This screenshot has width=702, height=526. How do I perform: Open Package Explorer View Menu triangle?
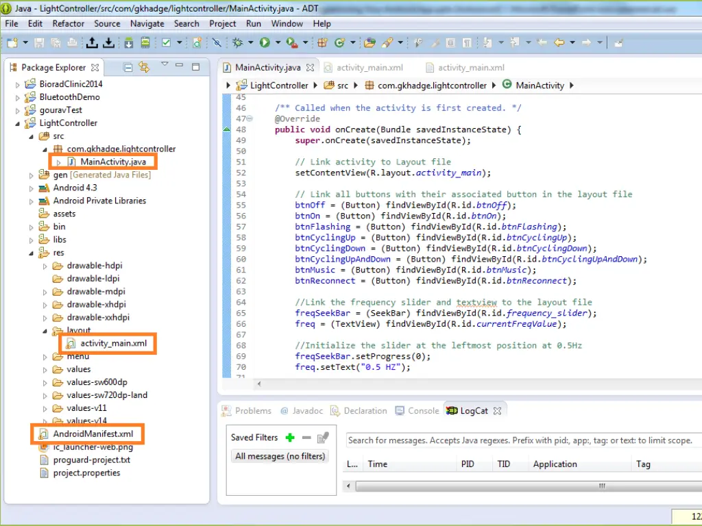(165, 64)
